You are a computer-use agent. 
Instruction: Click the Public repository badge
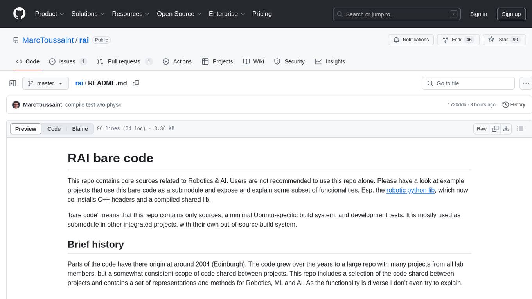pyautogui.click(x=101, y=40)
